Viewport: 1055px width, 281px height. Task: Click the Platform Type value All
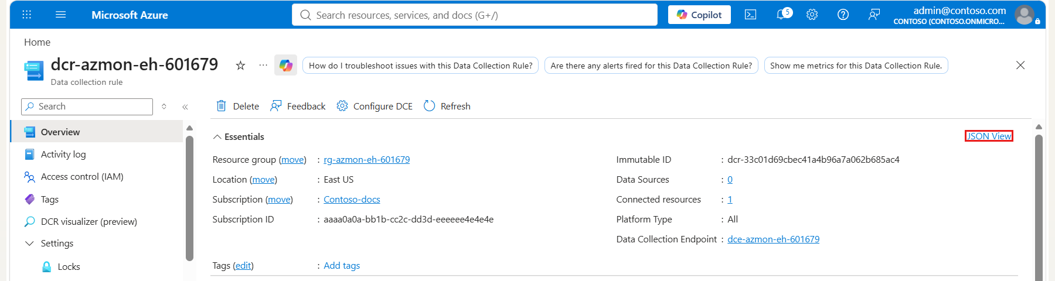[733, 219]
